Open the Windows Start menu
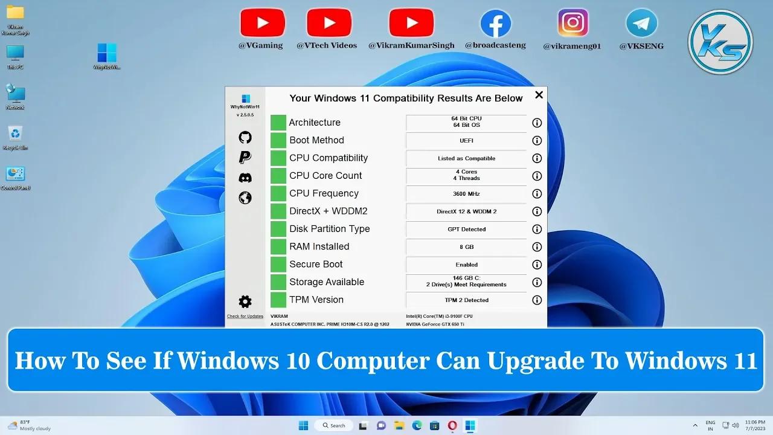773x435 pixels. tap(303, 425)
